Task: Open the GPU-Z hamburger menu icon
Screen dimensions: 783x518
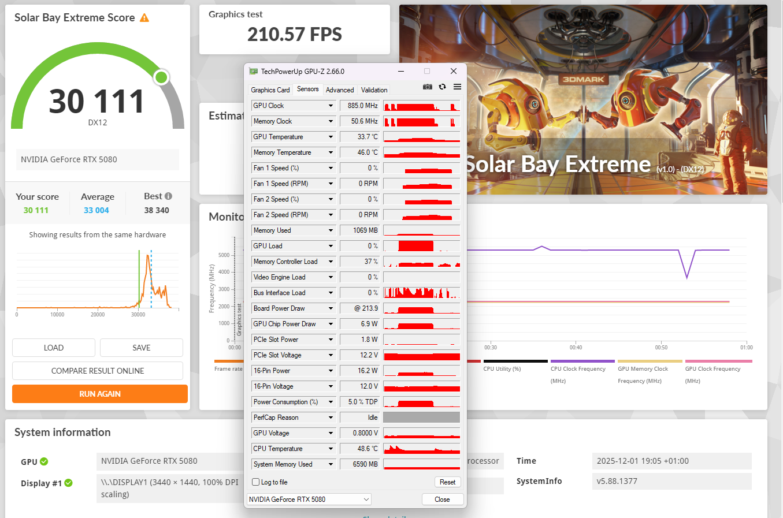Action: [457, 87]
